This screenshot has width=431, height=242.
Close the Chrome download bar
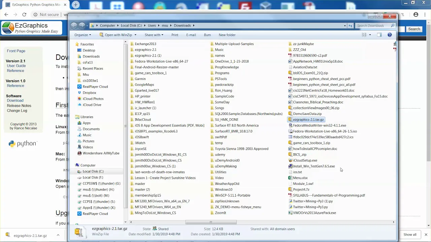tap(426, 235)
